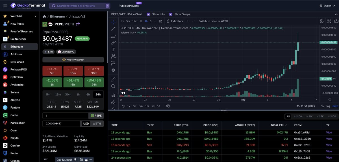Select the 5y chart range

(123, 106)
